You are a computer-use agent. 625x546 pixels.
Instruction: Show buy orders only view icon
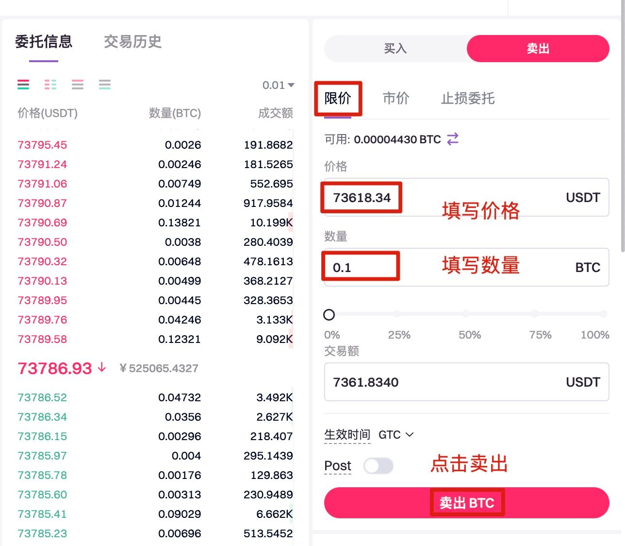(x=105, y=85)
